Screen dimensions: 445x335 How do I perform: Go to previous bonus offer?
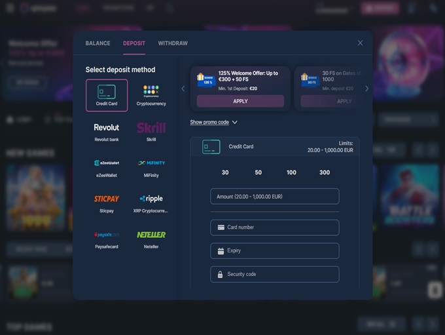pos(183,89)
